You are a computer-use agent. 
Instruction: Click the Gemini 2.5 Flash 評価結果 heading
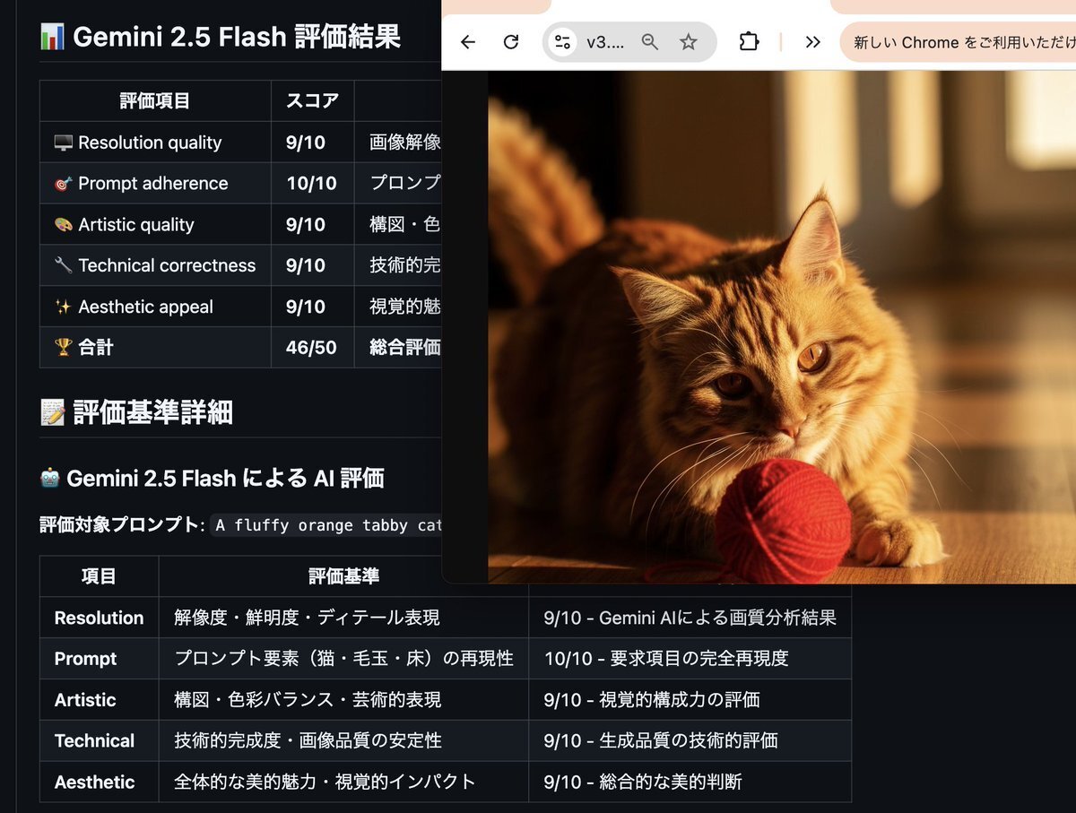[221, 37]
